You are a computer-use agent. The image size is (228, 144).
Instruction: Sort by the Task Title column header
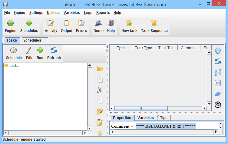click(166, 48)
